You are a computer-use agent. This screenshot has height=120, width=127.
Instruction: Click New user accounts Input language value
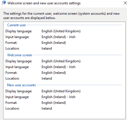pyautogui.click(x=58, y=97)
